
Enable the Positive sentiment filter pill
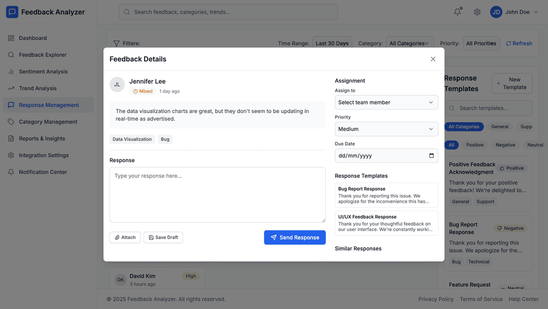(x=475, y=145)
